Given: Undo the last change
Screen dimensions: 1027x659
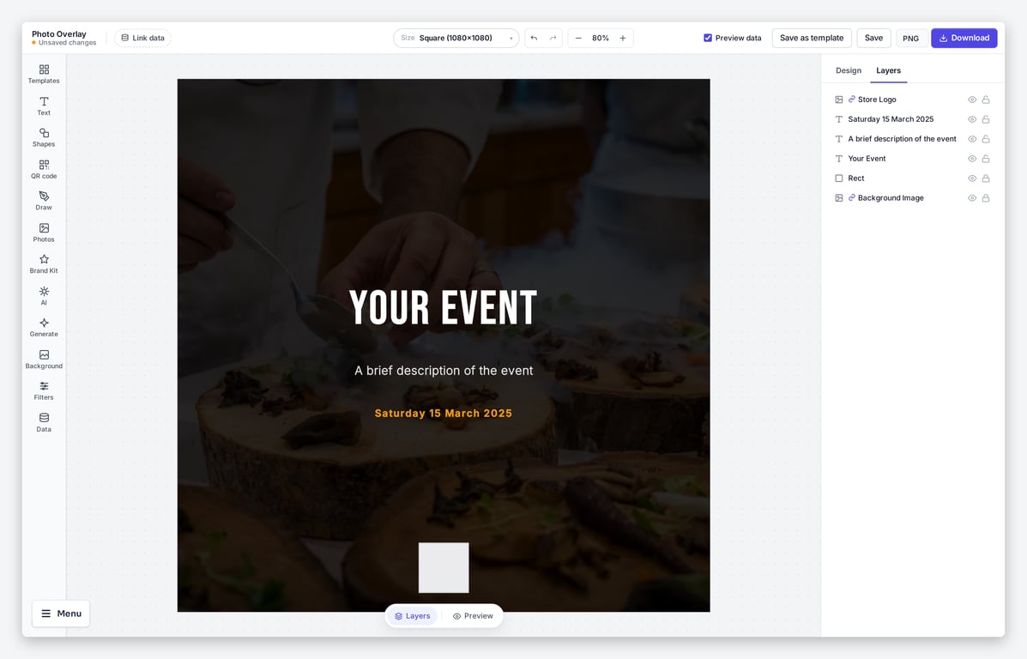Looking at the screenshot, I should [534, 38].
